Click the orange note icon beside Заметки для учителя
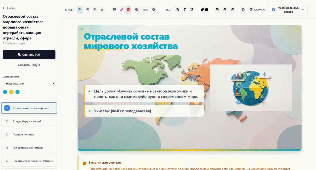 point(85,163)
